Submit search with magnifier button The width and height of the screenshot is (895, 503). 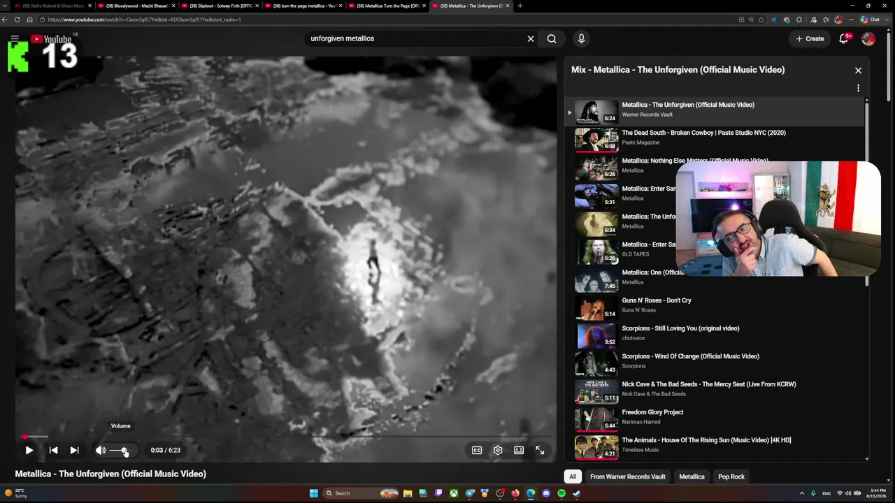point(552,38)
